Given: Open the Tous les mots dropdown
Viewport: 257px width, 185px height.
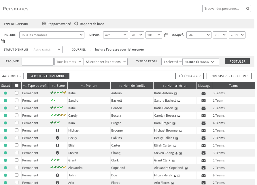Looking at the screenshot, I should [69, 62].
